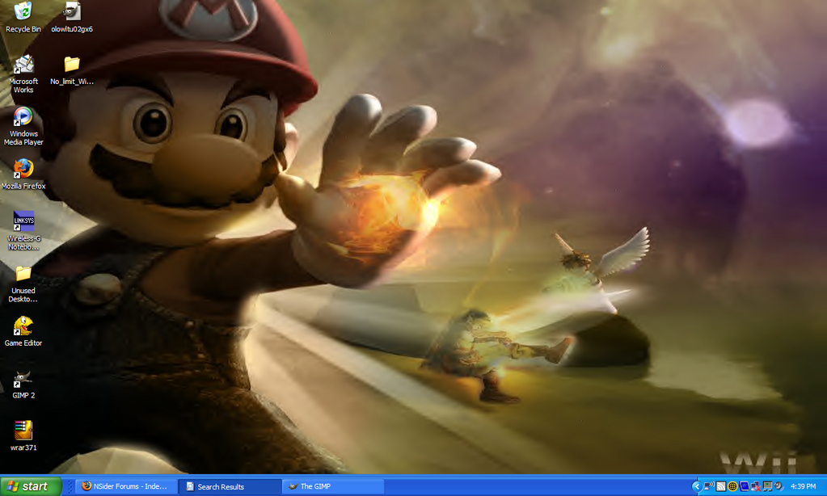Expand hidden system tray icons arrow
The width and height of the screenshot is (827, 496).
tap(696, 486)
